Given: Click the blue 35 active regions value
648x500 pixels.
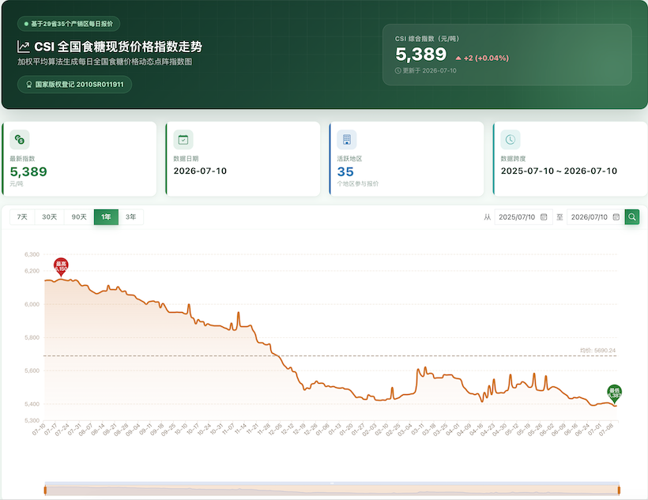Looking at the screenshot, I should pyautogui.click(x=345, y=171).
